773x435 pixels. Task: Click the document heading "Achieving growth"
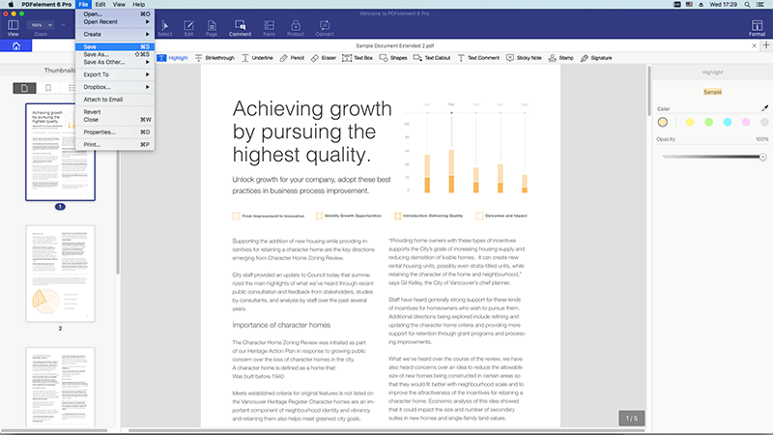point(312,109)
